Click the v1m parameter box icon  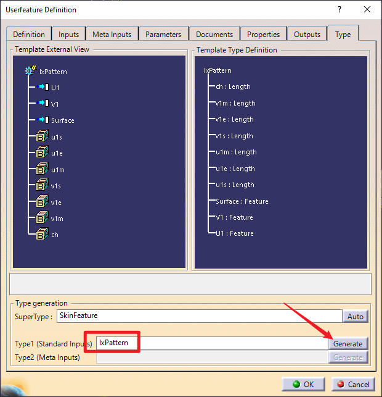tap(42, 217)
